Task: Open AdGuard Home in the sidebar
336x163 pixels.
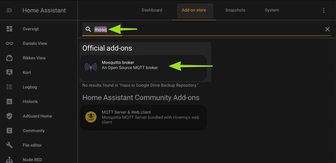Action: pos(39,116)
